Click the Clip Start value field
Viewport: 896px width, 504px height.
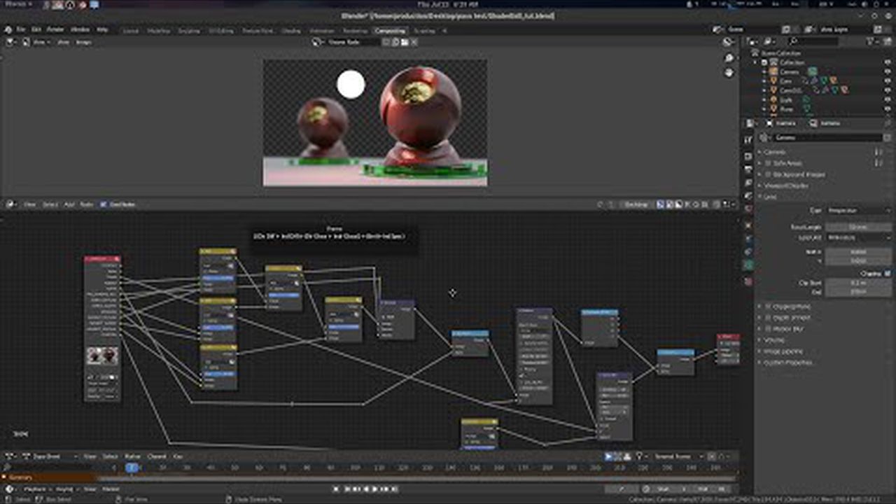click(x=858, y=283)
